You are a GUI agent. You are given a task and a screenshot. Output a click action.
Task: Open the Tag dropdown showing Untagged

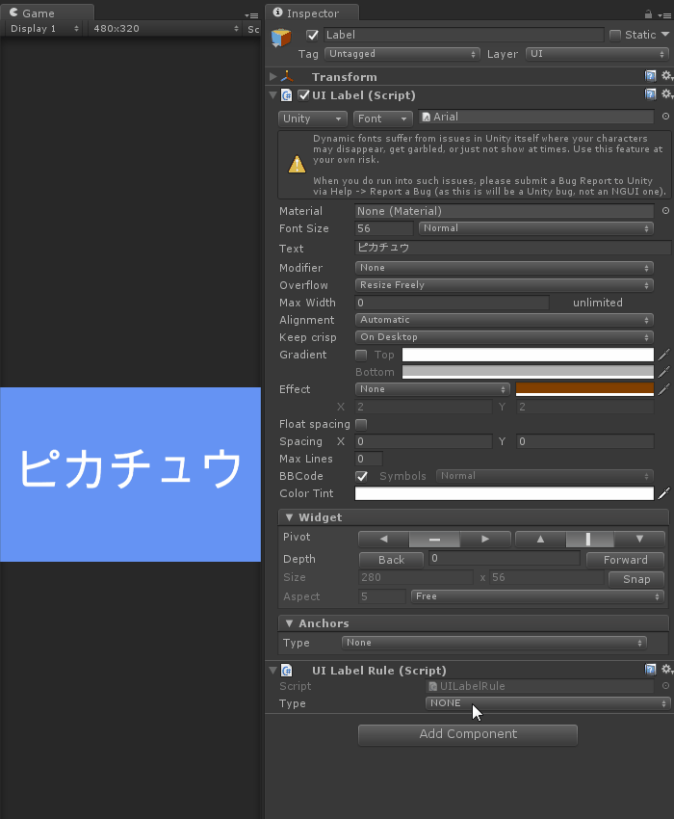(402, 54)
